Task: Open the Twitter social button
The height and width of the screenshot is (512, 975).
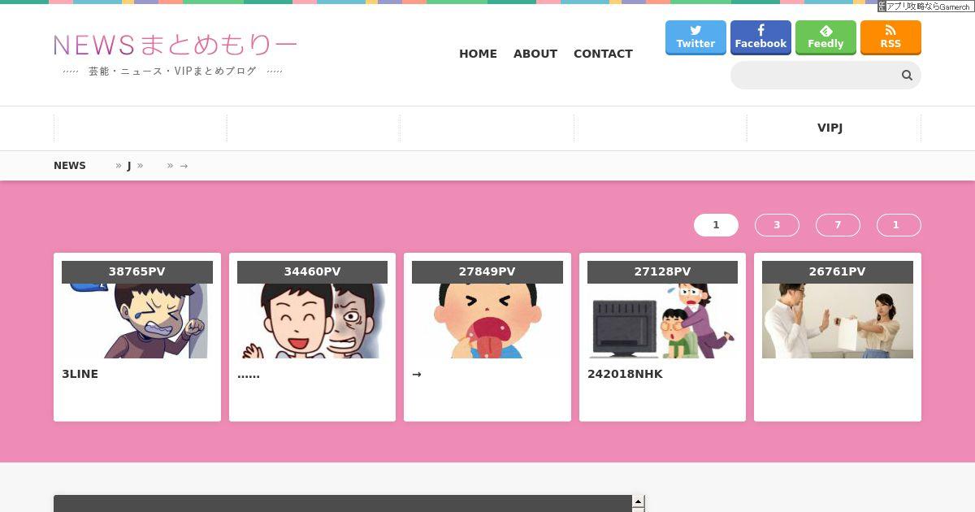Action: (x=695, y=37)
